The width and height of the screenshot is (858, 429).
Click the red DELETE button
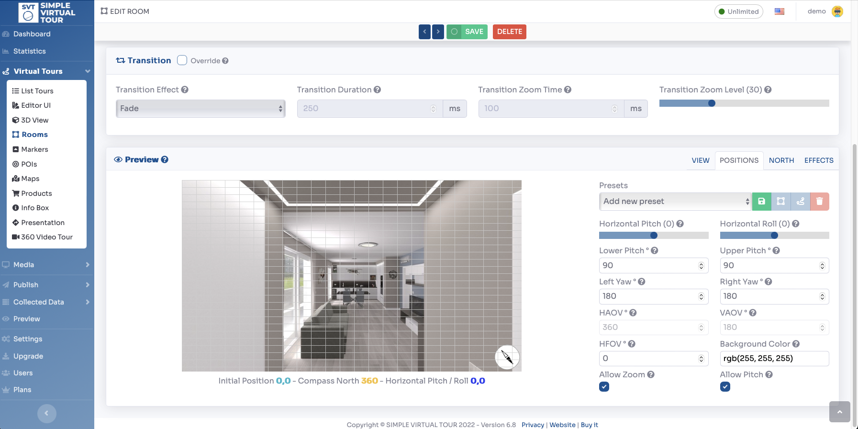pyautogui.click(x=509, y=32)
